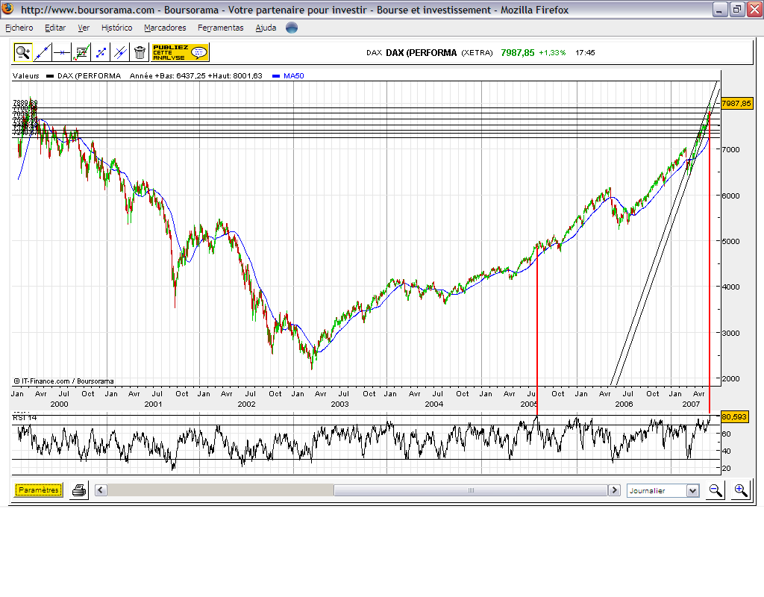Click the zoom in magnifier icon

tap(741, 490)
